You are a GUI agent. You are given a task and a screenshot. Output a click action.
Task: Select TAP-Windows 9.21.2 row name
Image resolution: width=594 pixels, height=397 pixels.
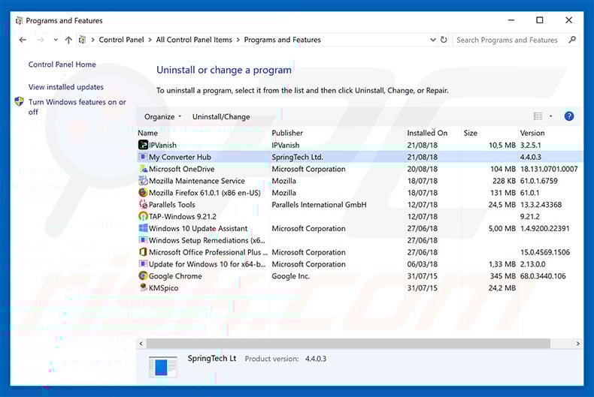click(183, 216)
